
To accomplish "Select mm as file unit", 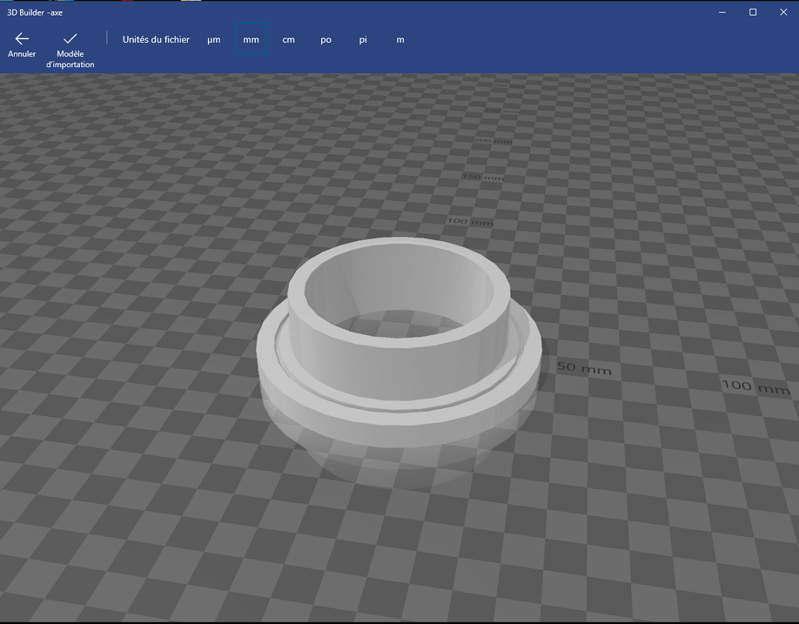I will (x=252, y=39).
